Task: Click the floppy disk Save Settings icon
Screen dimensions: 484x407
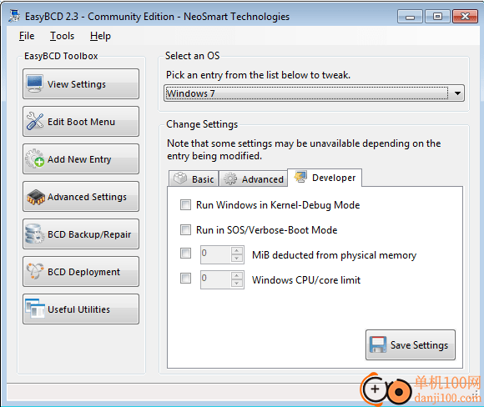Action: (x=378, y=344)
